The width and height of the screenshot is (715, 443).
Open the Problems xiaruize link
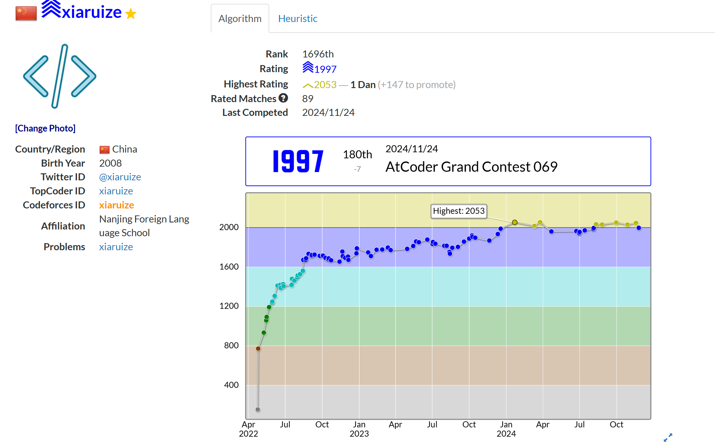point(116,247)
